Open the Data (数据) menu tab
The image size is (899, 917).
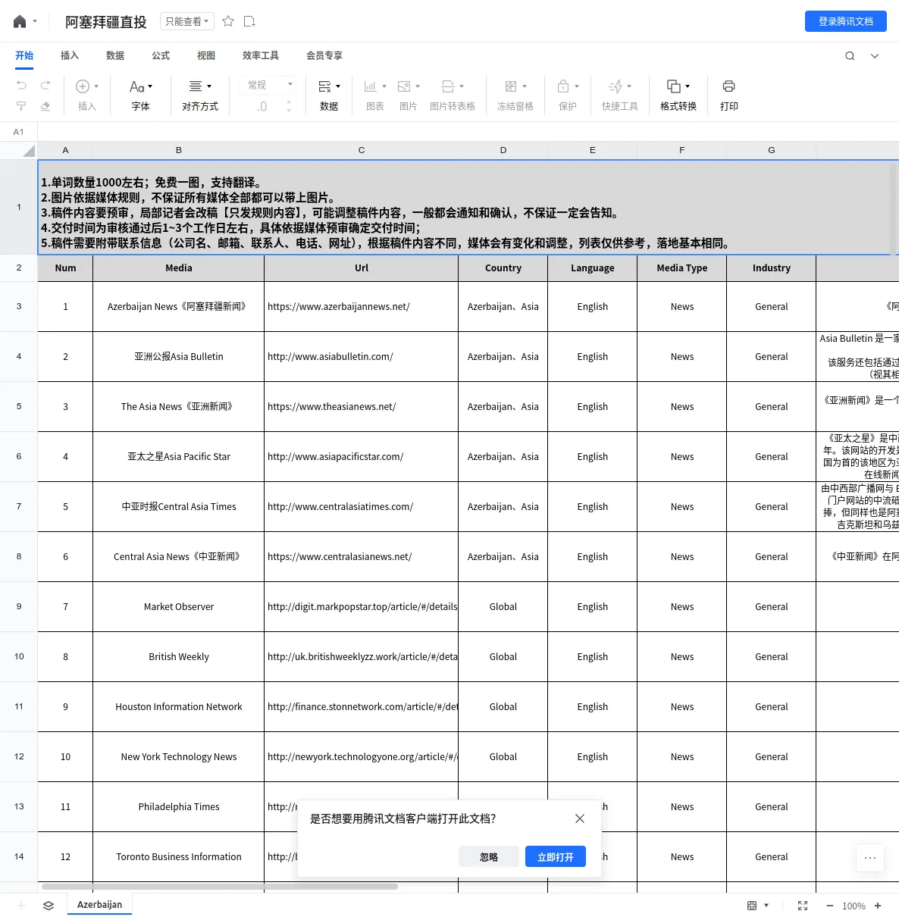click(x=115, y=55)
